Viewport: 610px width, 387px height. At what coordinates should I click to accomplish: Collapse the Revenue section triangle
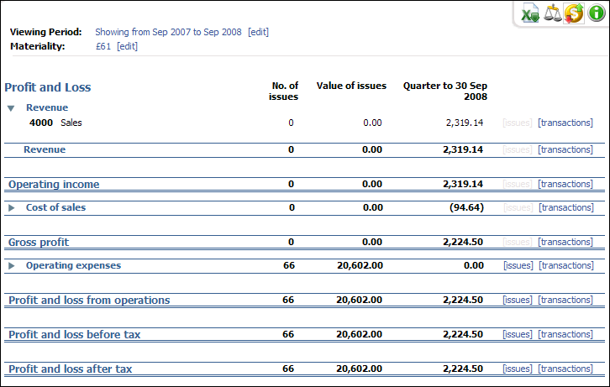coord(11,108)
